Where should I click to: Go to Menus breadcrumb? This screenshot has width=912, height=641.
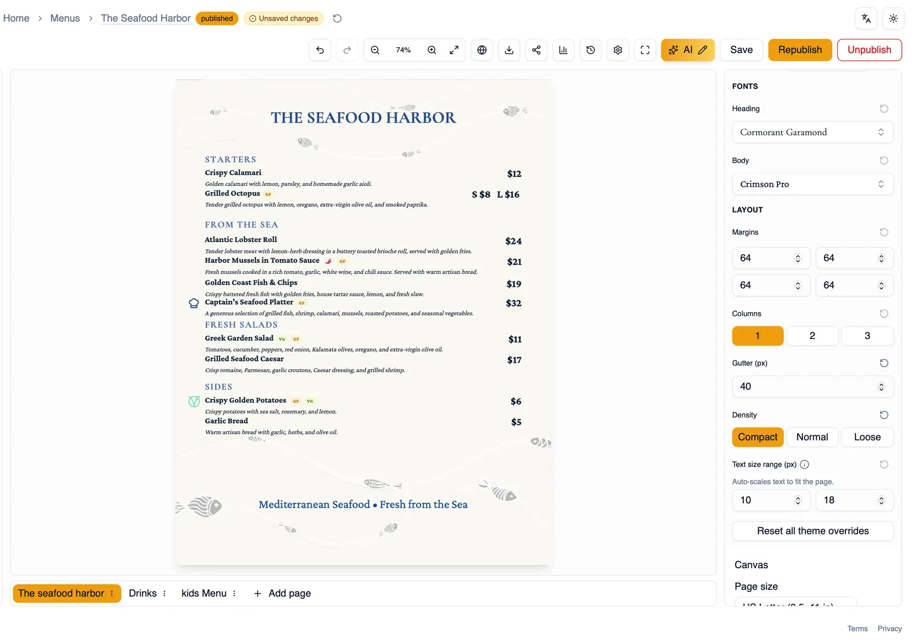pyautogui.click(x=65, y=18)
